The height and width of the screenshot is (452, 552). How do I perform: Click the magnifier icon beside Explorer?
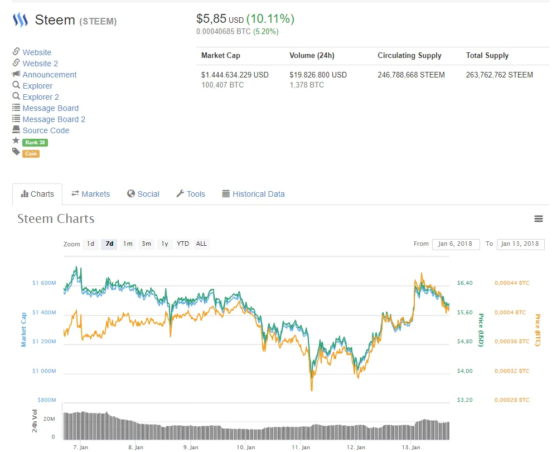(x=16, y=85)
